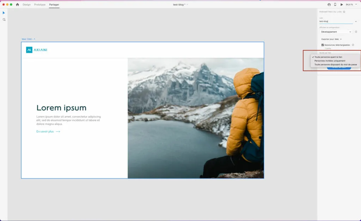361x221 pixels.
Task: Click the 7 actifs count text
Action: click(x=328, y=48)
